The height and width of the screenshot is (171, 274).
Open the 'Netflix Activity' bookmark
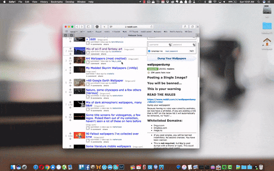coord(176,31)
